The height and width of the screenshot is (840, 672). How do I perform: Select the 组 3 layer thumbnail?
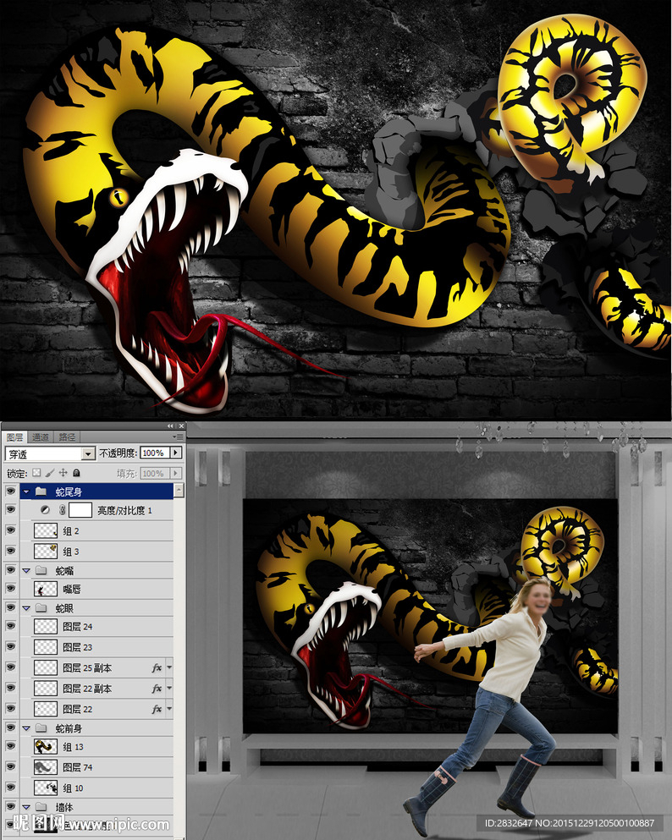[46, 552]
